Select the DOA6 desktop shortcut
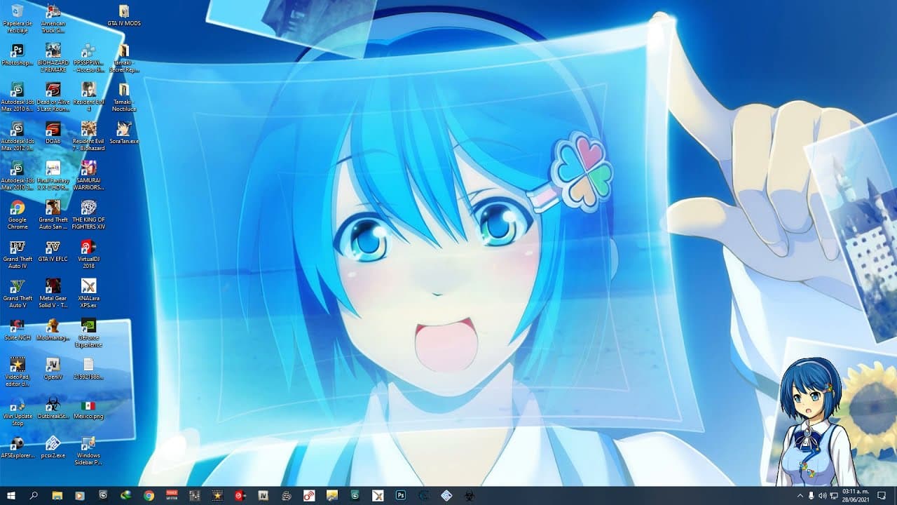Viewport: 897px width, 505px height. [x=53, y=133]
